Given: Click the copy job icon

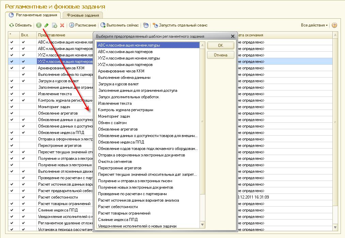Looking at the screenshot, I should coord(54,25).
